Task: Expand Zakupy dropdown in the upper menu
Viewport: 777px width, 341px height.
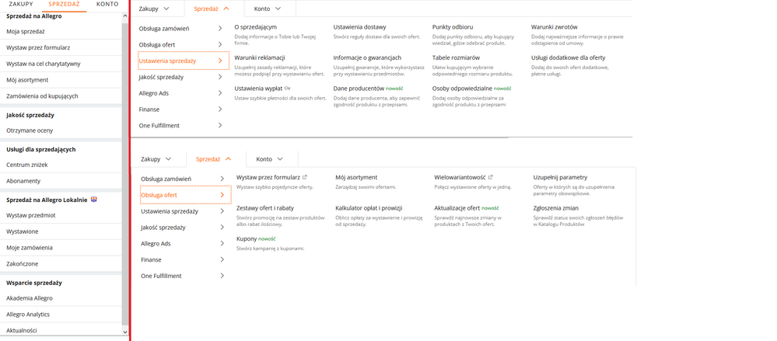Action: [154, 9]
